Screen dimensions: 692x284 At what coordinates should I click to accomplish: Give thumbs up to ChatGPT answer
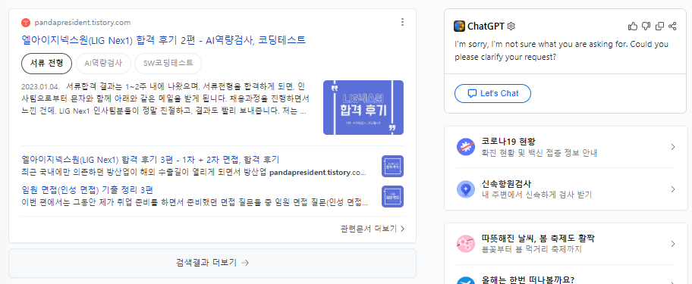click(632, 27)
